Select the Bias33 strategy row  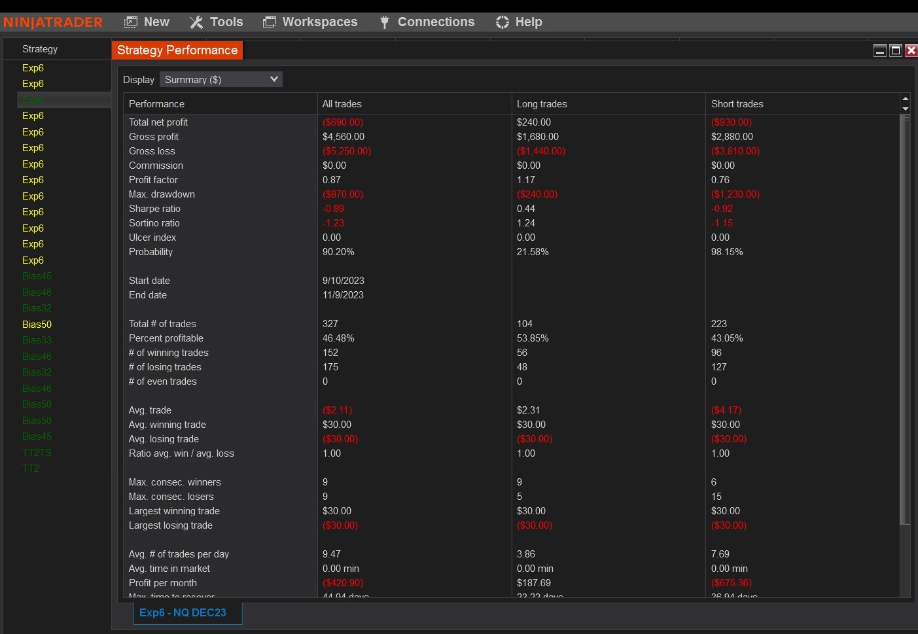(37, 340)
